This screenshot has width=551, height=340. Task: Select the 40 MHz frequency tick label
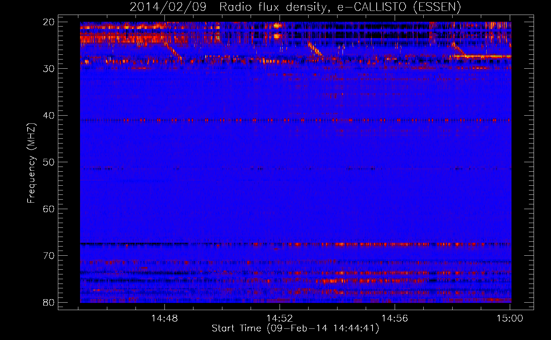click(49, 116)
